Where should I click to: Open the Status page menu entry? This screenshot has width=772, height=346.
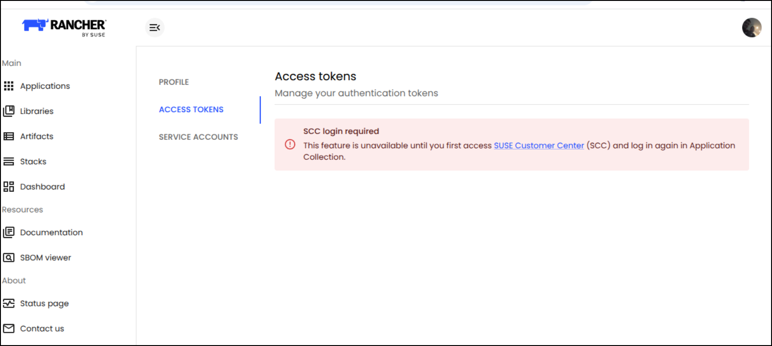44,303
